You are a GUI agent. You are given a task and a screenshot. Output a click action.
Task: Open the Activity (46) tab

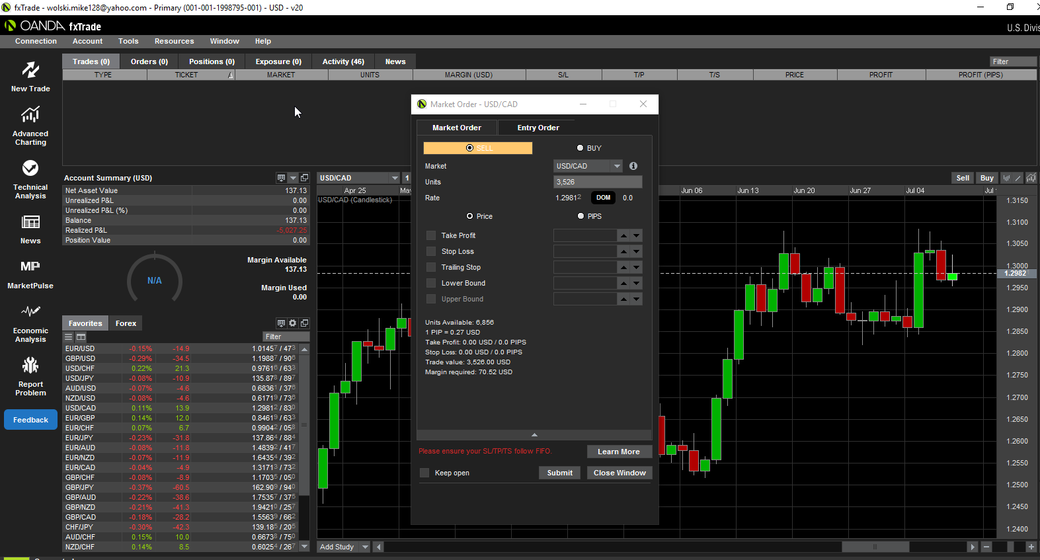[343, 61]
